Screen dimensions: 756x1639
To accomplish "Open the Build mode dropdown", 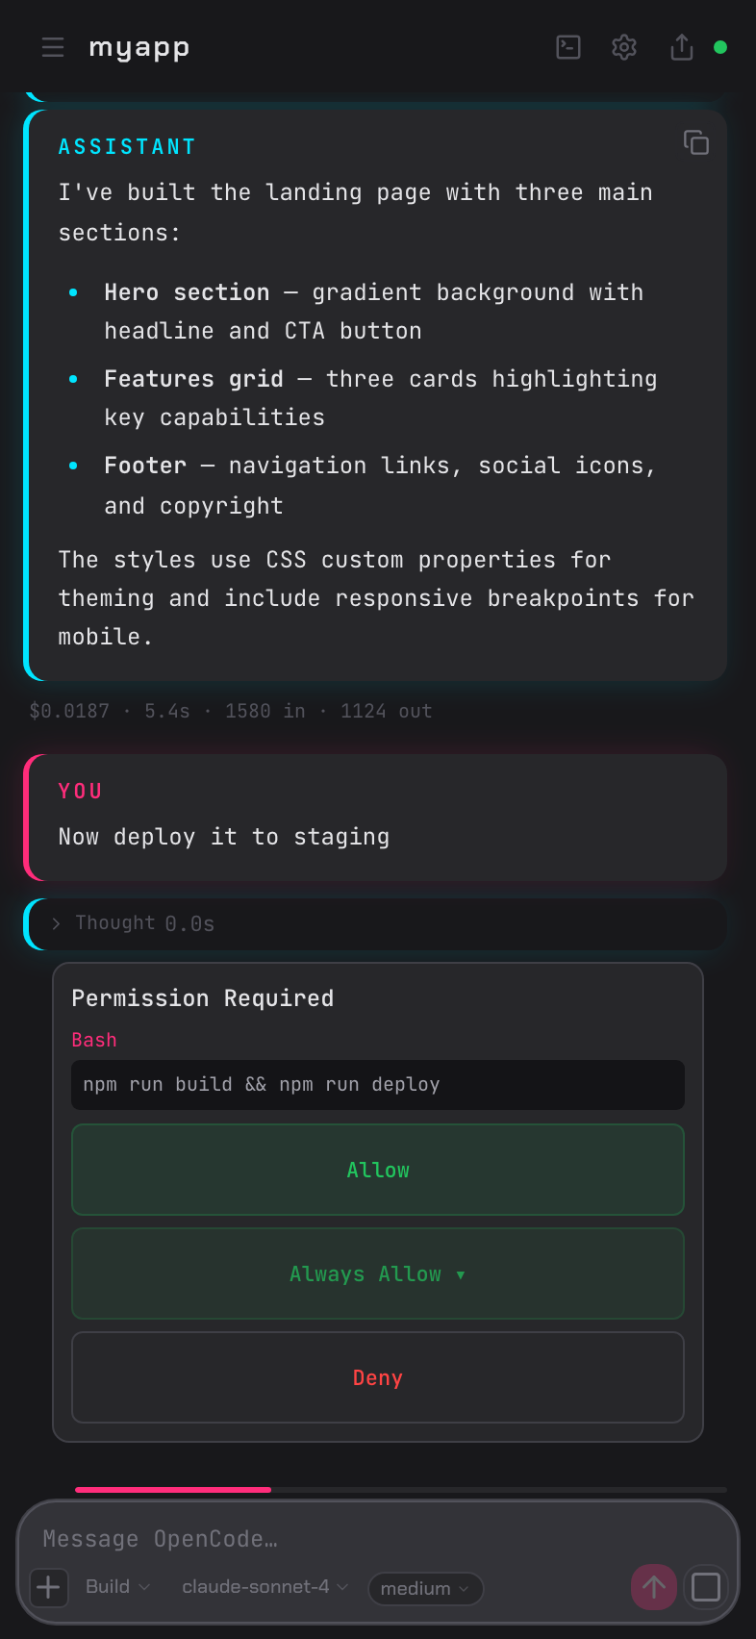I will pyautogui.click(x=115, y=1587).
